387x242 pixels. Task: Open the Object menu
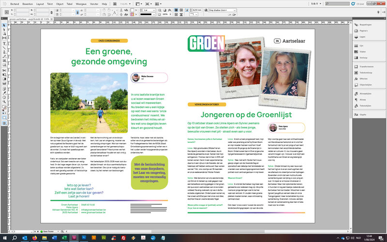coord(60,4)
